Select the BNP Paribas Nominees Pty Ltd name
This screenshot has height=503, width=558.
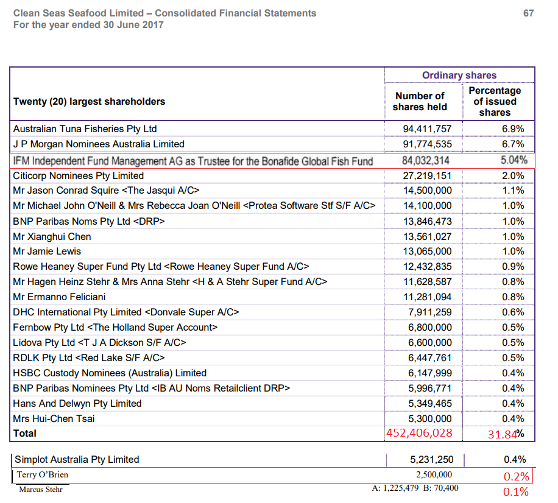tap(152, 388)
